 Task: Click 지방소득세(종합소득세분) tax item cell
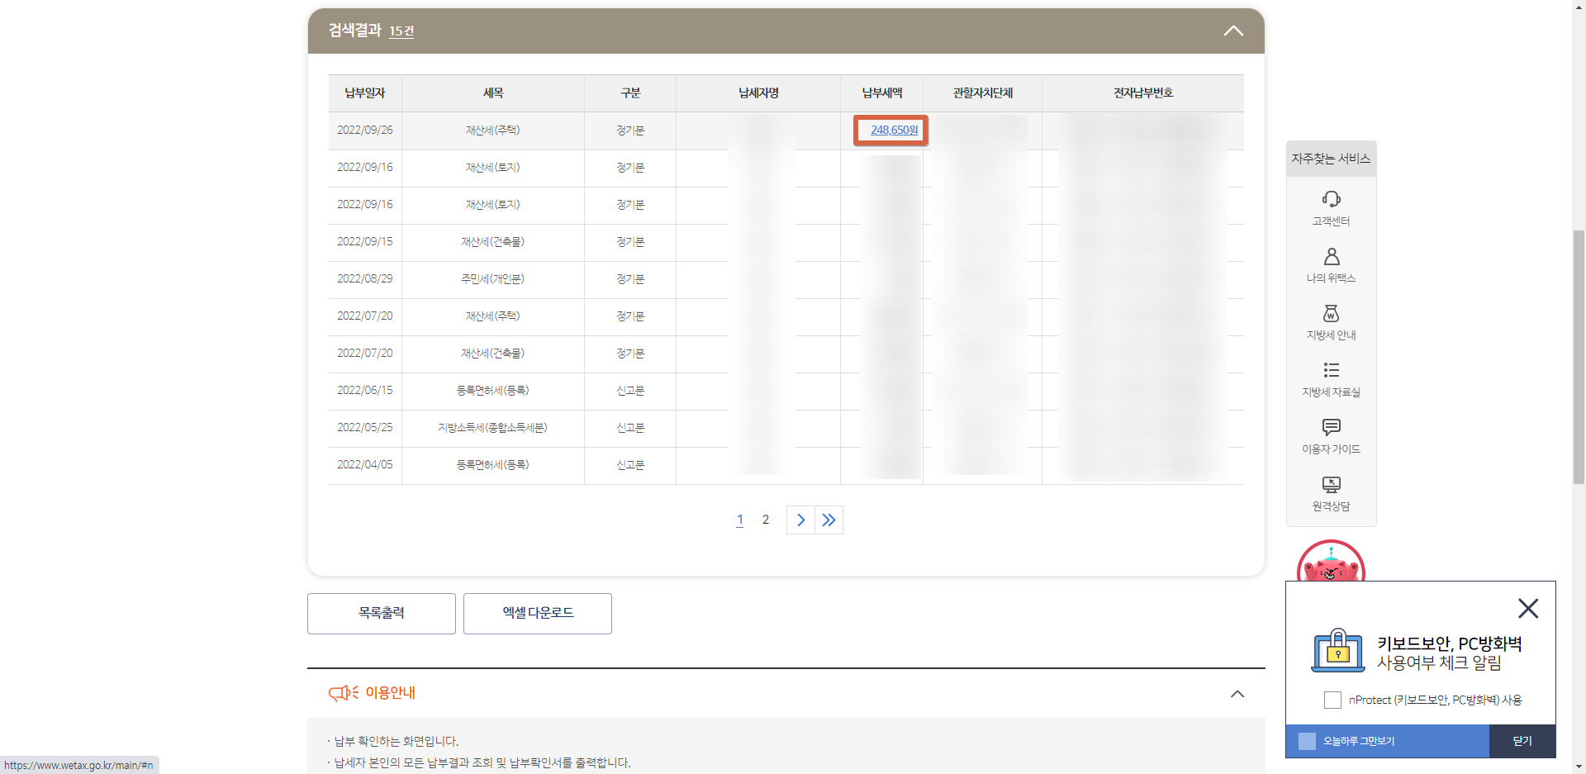(493, 428)
